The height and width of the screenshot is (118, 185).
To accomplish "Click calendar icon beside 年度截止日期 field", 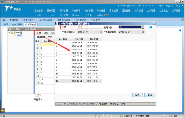I will [x=143, y=32].
